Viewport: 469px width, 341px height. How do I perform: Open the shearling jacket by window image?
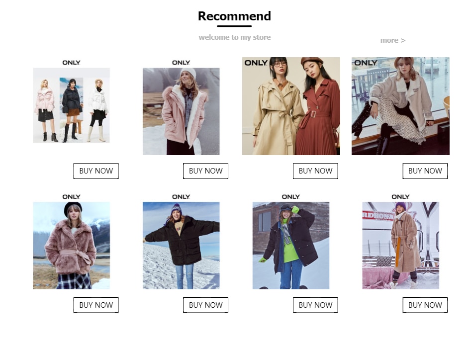pyautogui.click(x=400, y=106)
